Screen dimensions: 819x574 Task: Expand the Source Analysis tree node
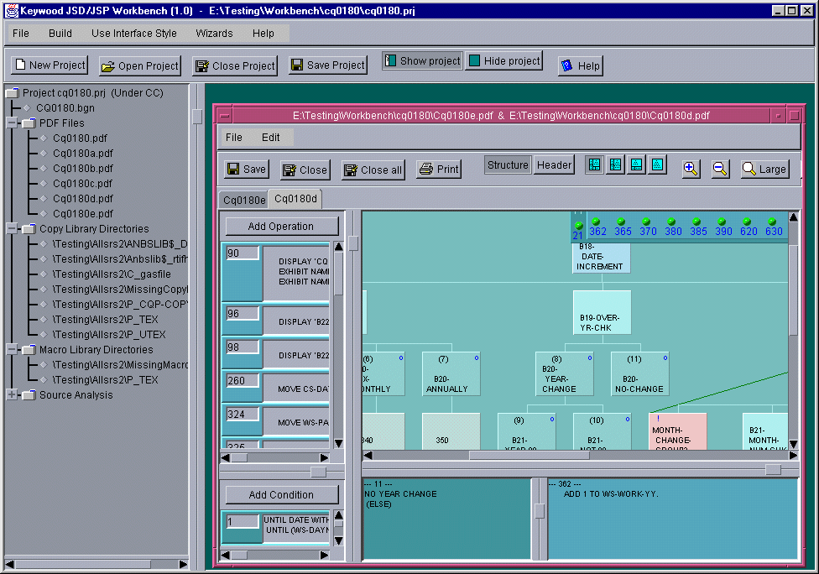tap(12, 395)
